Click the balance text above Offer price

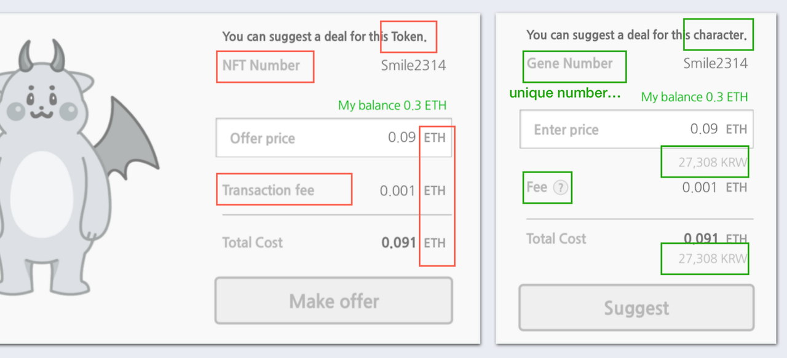(x=392, y=106)
